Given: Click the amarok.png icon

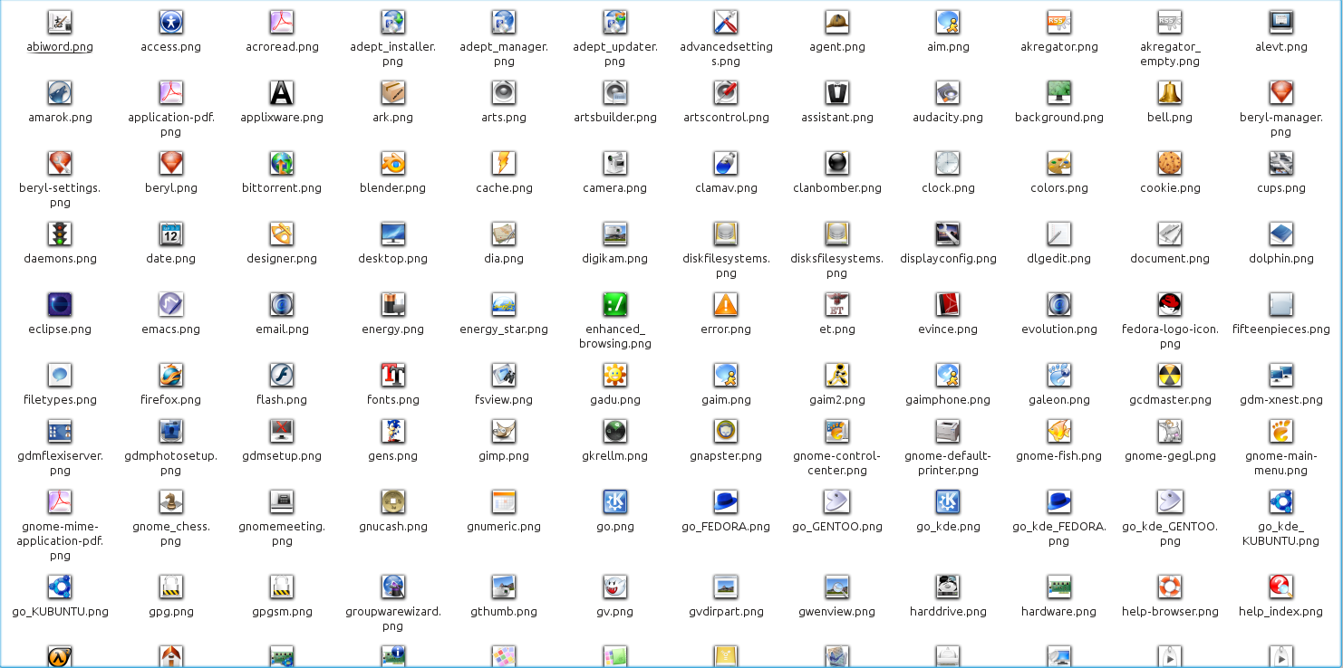Looking at the screenshot, I should point(60,92).
